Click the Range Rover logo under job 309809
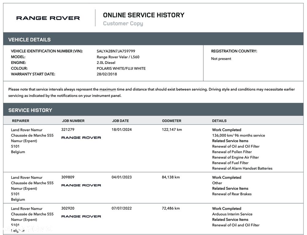 tap(81, 185)
